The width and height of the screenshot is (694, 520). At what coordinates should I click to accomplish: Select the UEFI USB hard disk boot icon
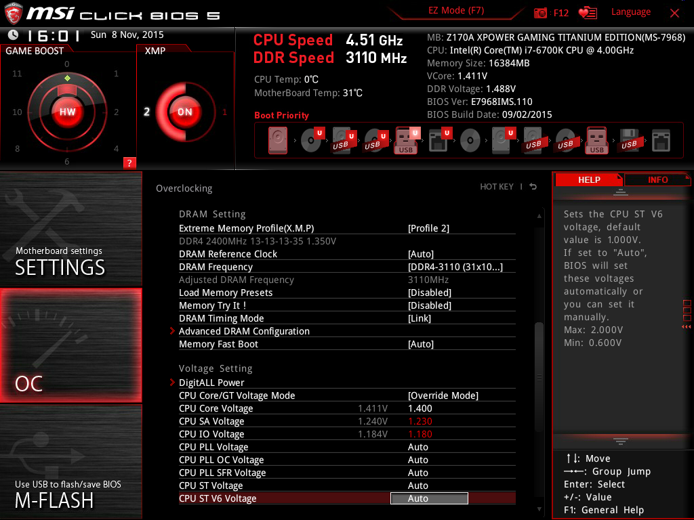point(344,141)
